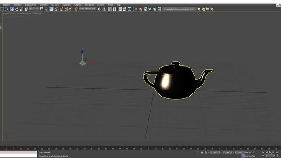Toggle the Scene Explorer
The image size is (281, 158).
click(110, 9)
